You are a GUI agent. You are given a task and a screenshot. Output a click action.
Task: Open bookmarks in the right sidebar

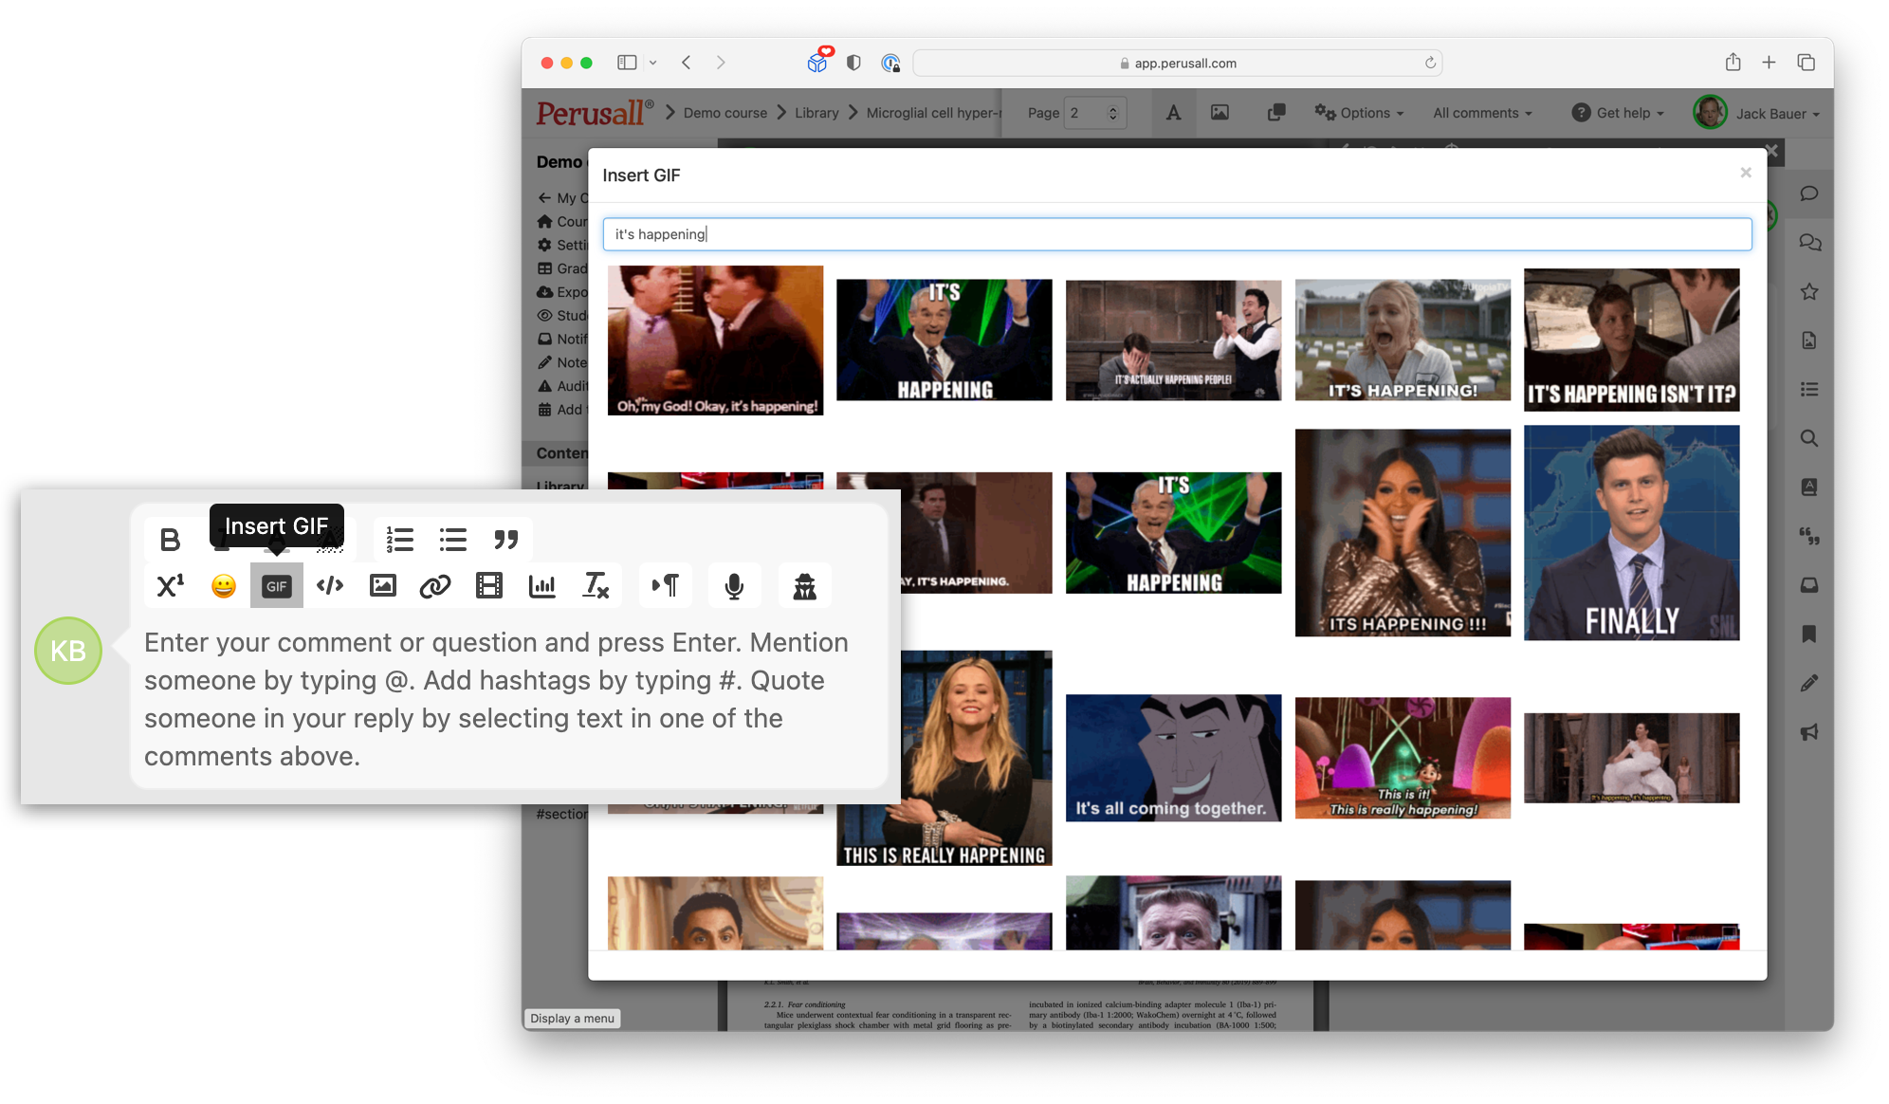pyautogui.click(x=1809, y=634)
